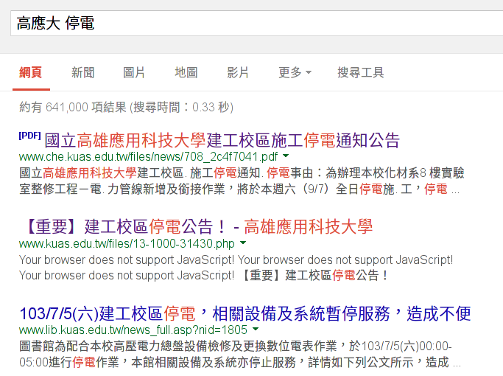Open 搜尋工具 options
503x376 pixels.
[361, 72]
